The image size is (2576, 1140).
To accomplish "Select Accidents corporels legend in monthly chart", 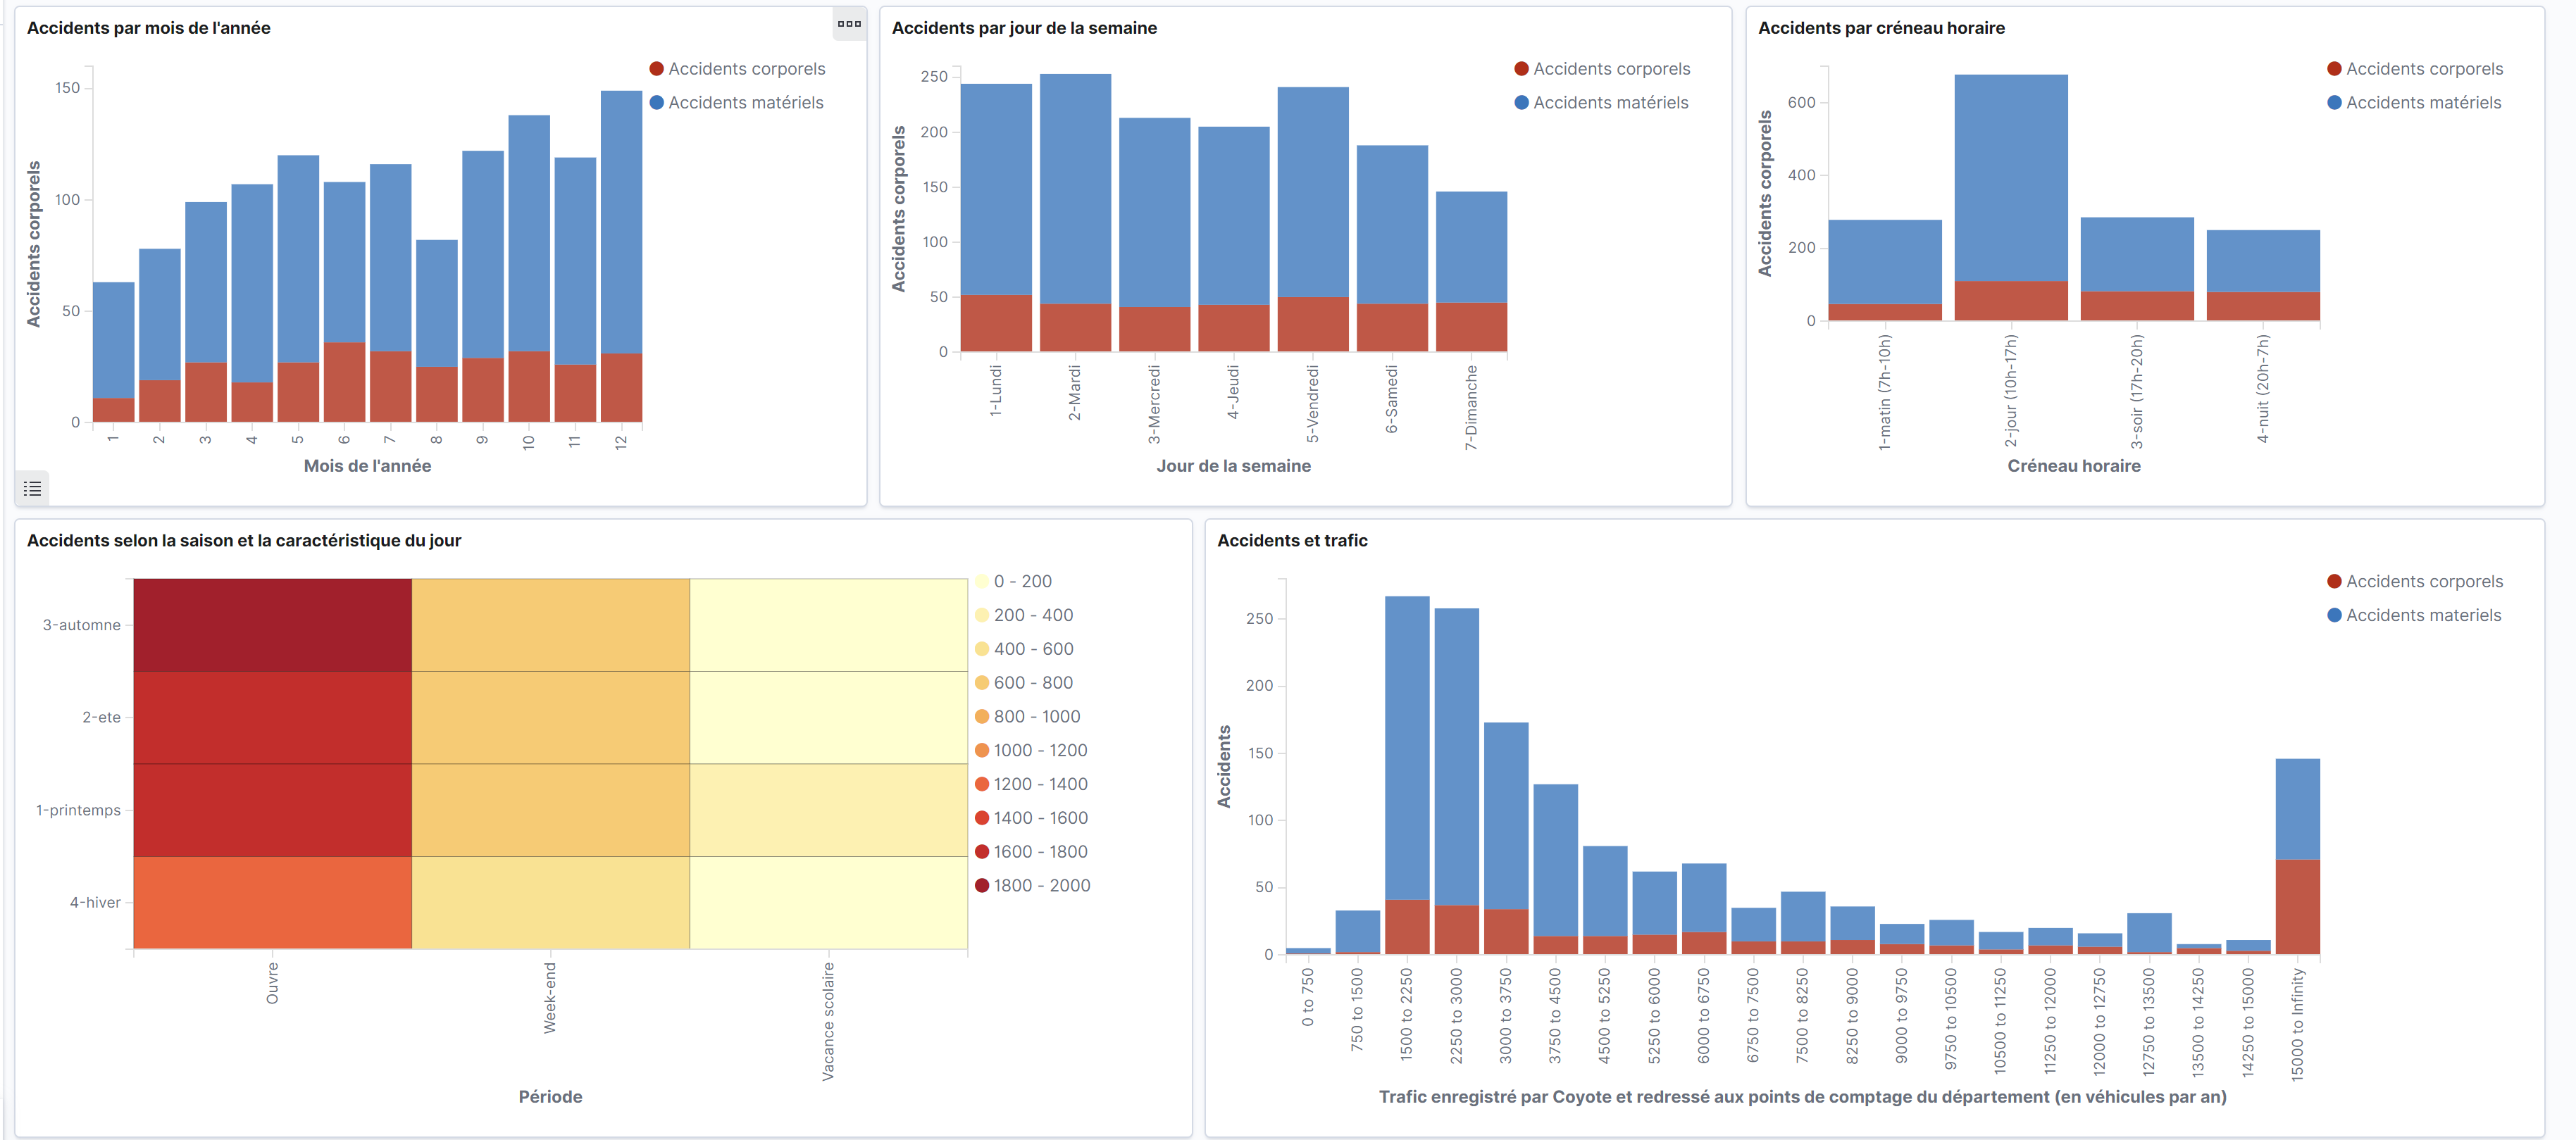I will tap(737, 69).
